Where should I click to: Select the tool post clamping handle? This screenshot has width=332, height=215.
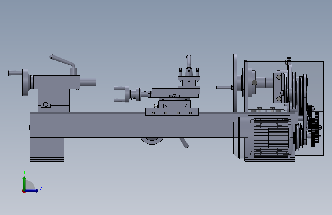tap(189, 62)
